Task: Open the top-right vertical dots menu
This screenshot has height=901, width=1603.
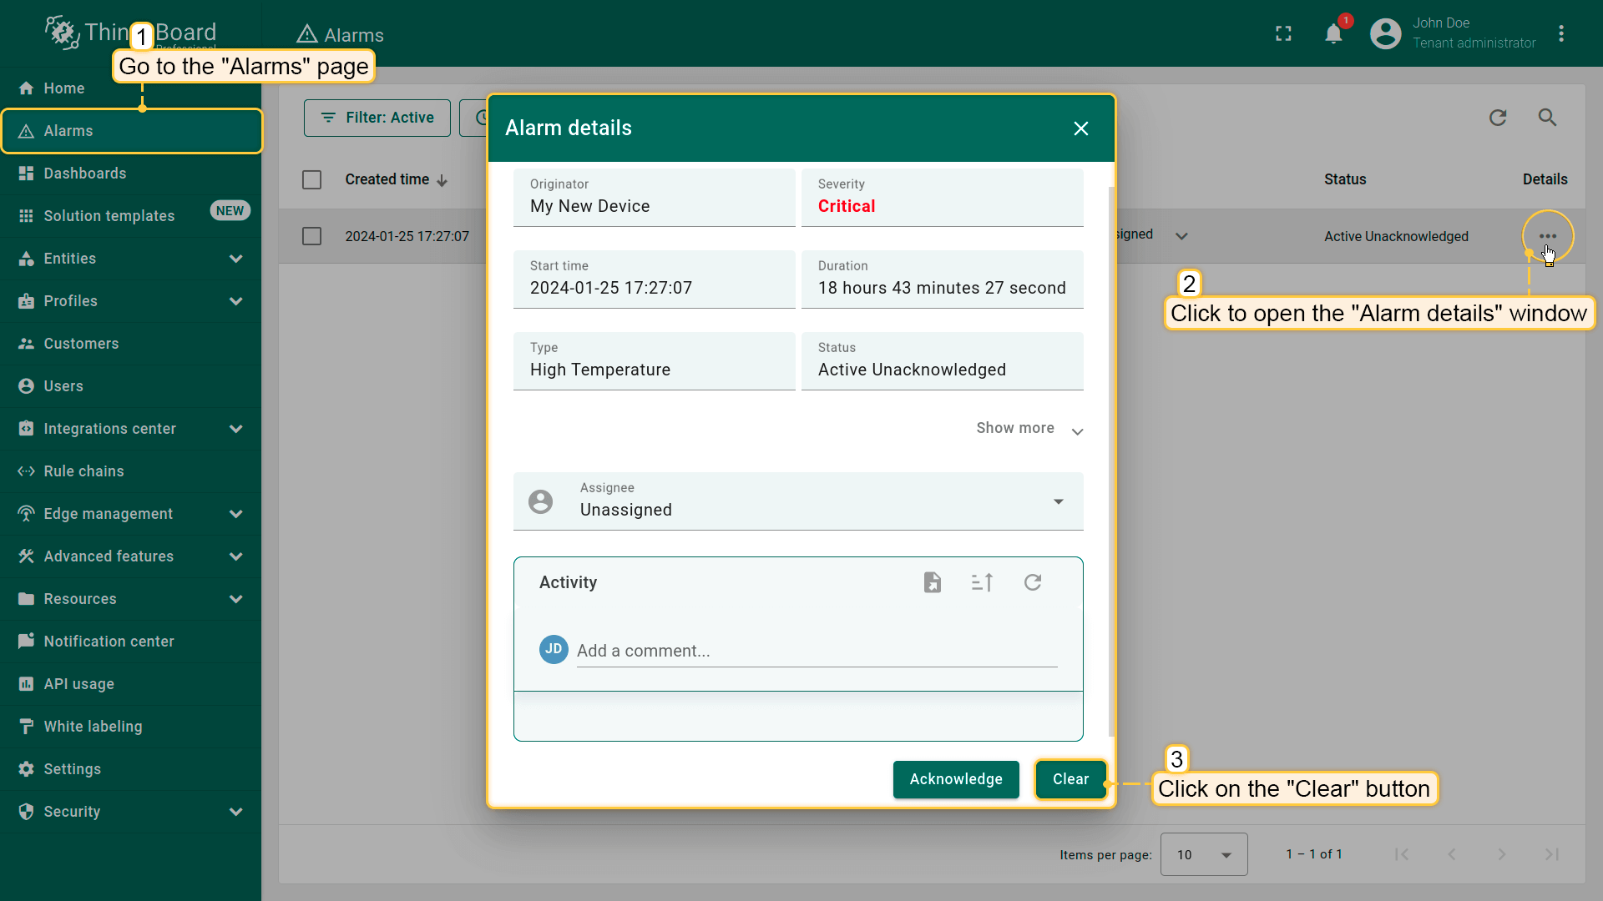Action: click(1561, 34)
